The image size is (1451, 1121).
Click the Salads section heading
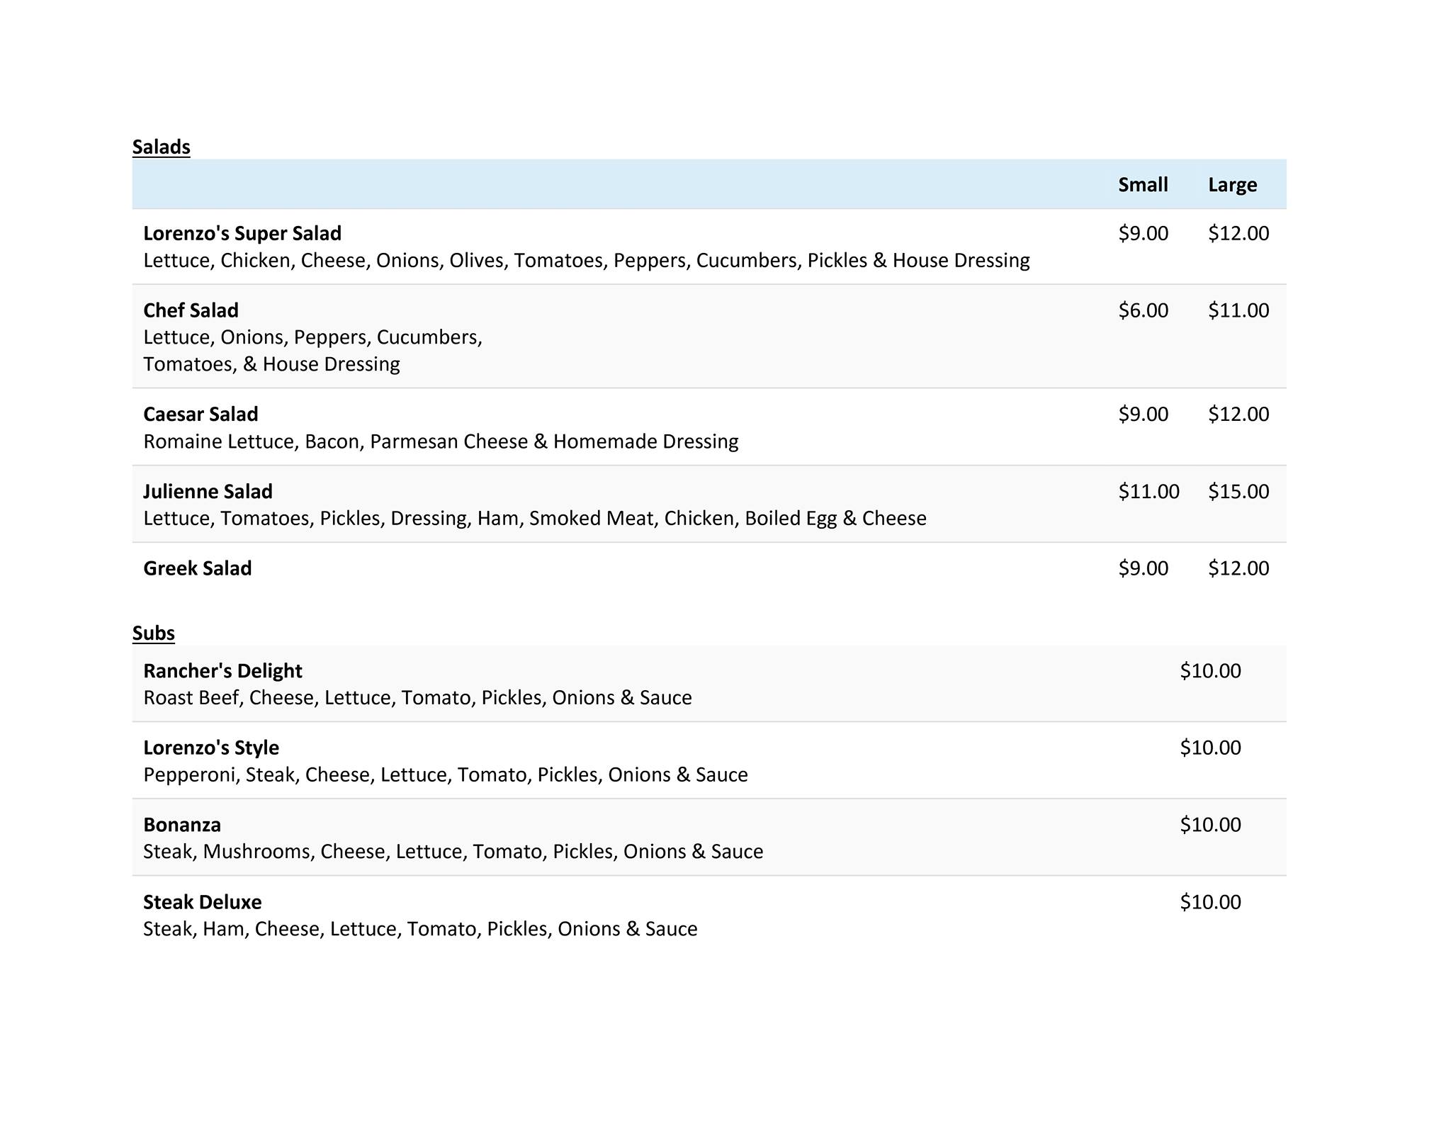pyautogui.click(x=161, y=147)
